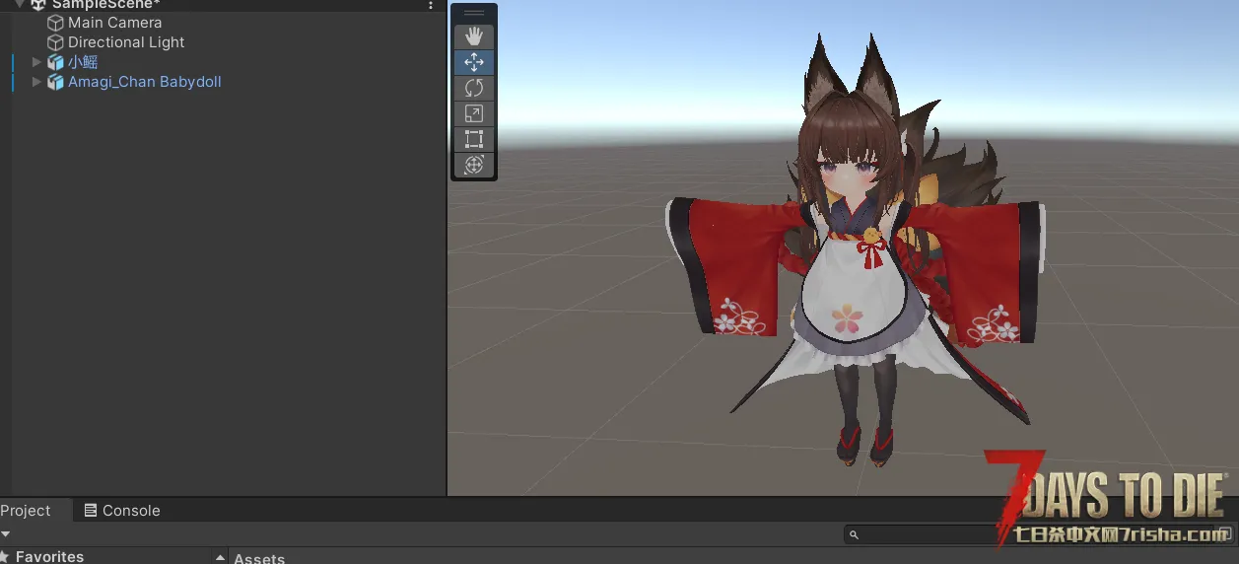The width and height of the screenshot is (1239, 564).
Task: Select Favorites in the Project sidebar
Action: (49, 556)
